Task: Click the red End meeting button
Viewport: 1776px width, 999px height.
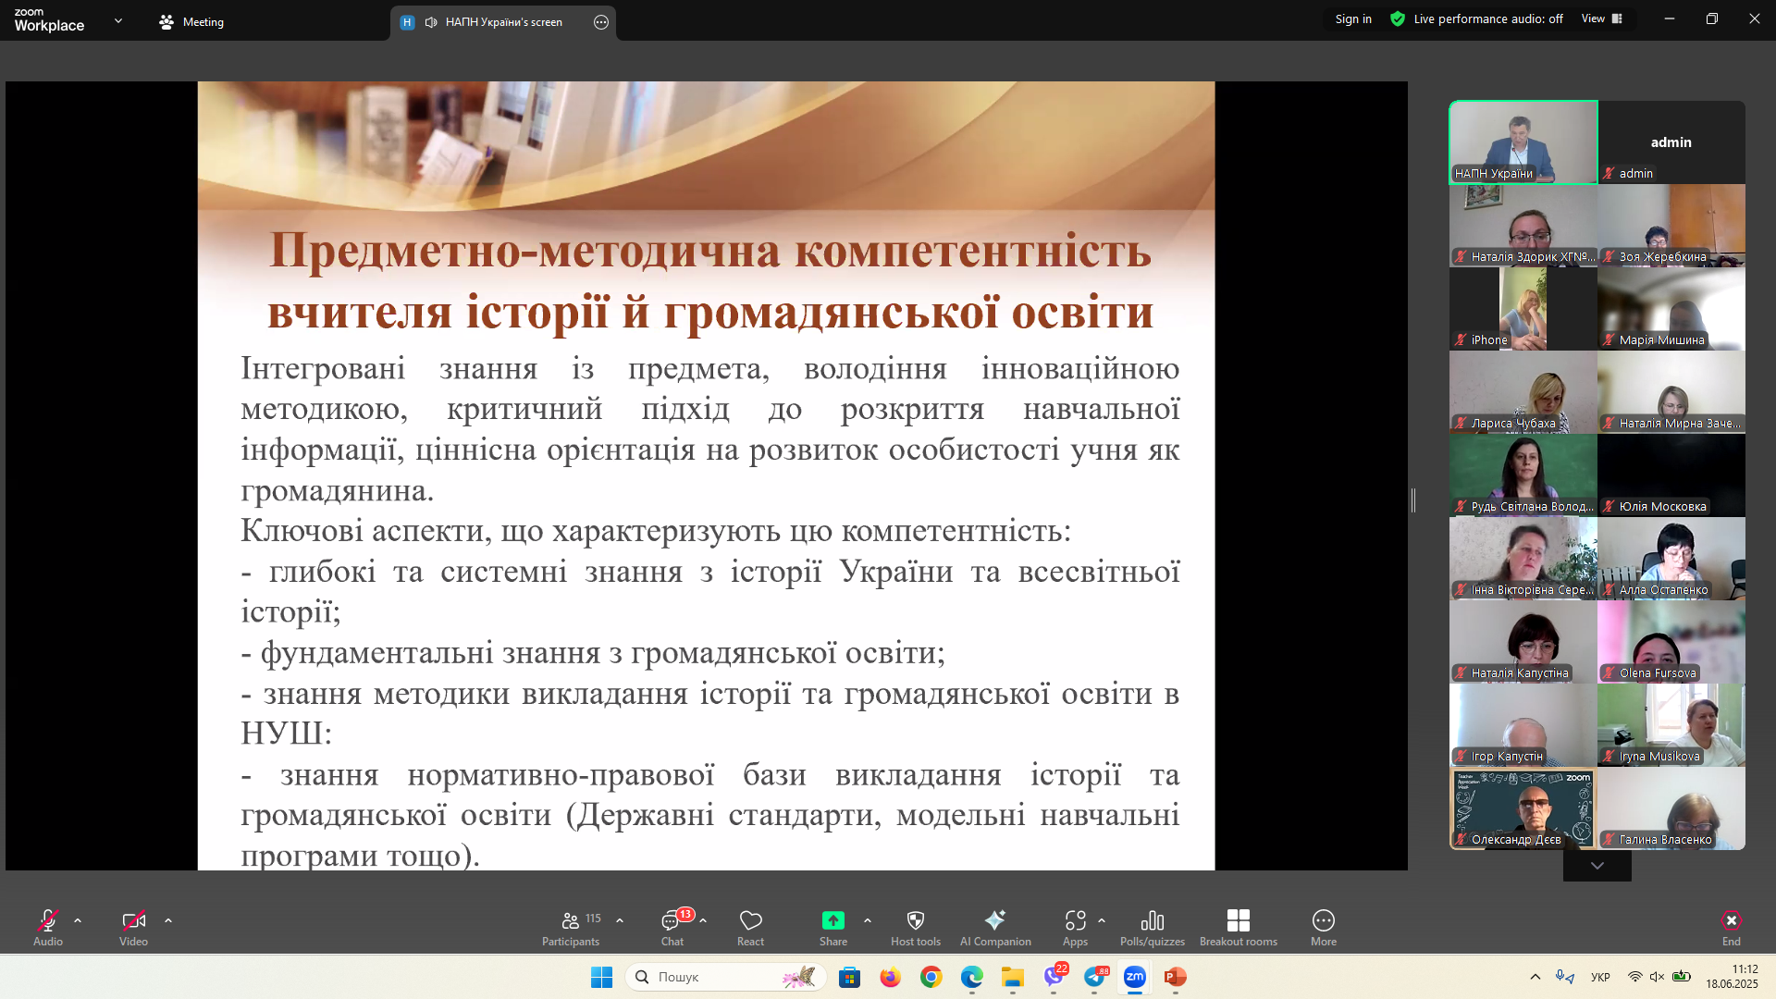Action: (x=1732, y=928)
